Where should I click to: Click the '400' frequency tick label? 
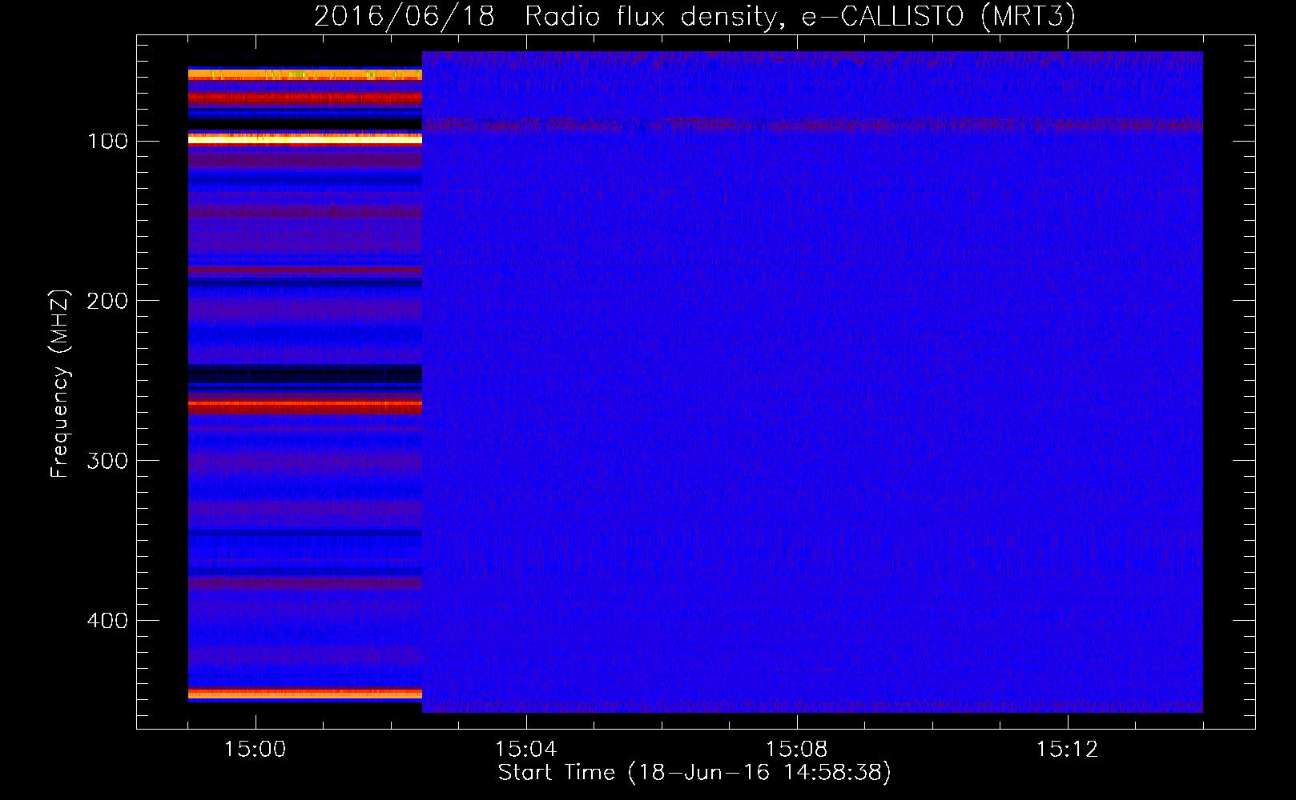coord(107,621)
